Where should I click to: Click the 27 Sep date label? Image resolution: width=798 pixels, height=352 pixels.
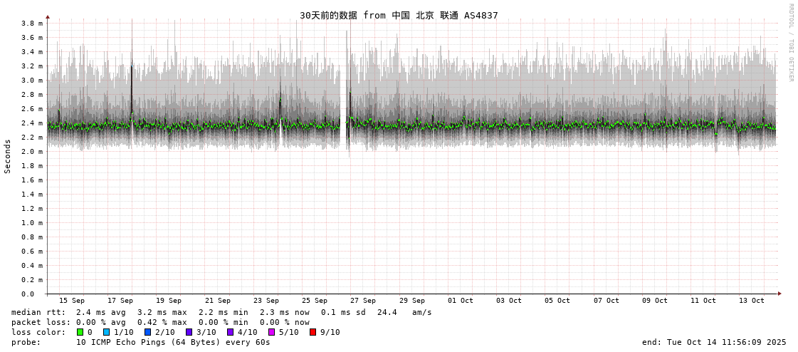363,301
